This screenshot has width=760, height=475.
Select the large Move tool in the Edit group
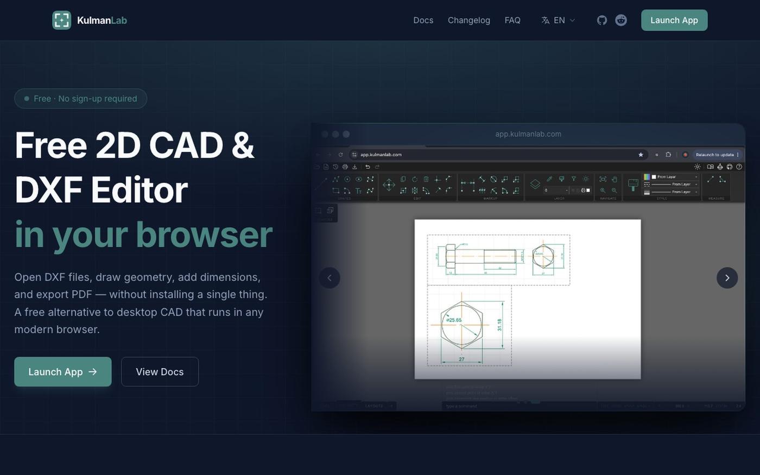pyautogui.click(x=389, y=185)
